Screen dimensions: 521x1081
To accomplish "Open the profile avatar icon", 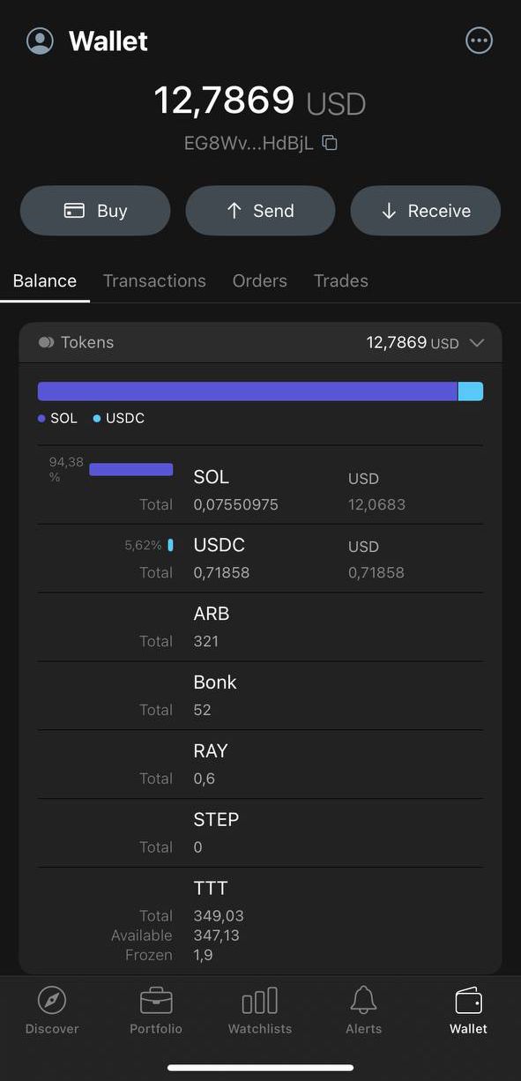I will click(40, 41).
